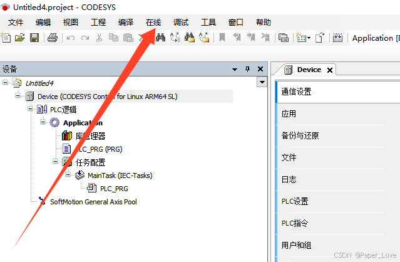The height and width of the screenshot is (262, 400).
Task: Click the Cut scissors icon
Action: coord(99,38)
